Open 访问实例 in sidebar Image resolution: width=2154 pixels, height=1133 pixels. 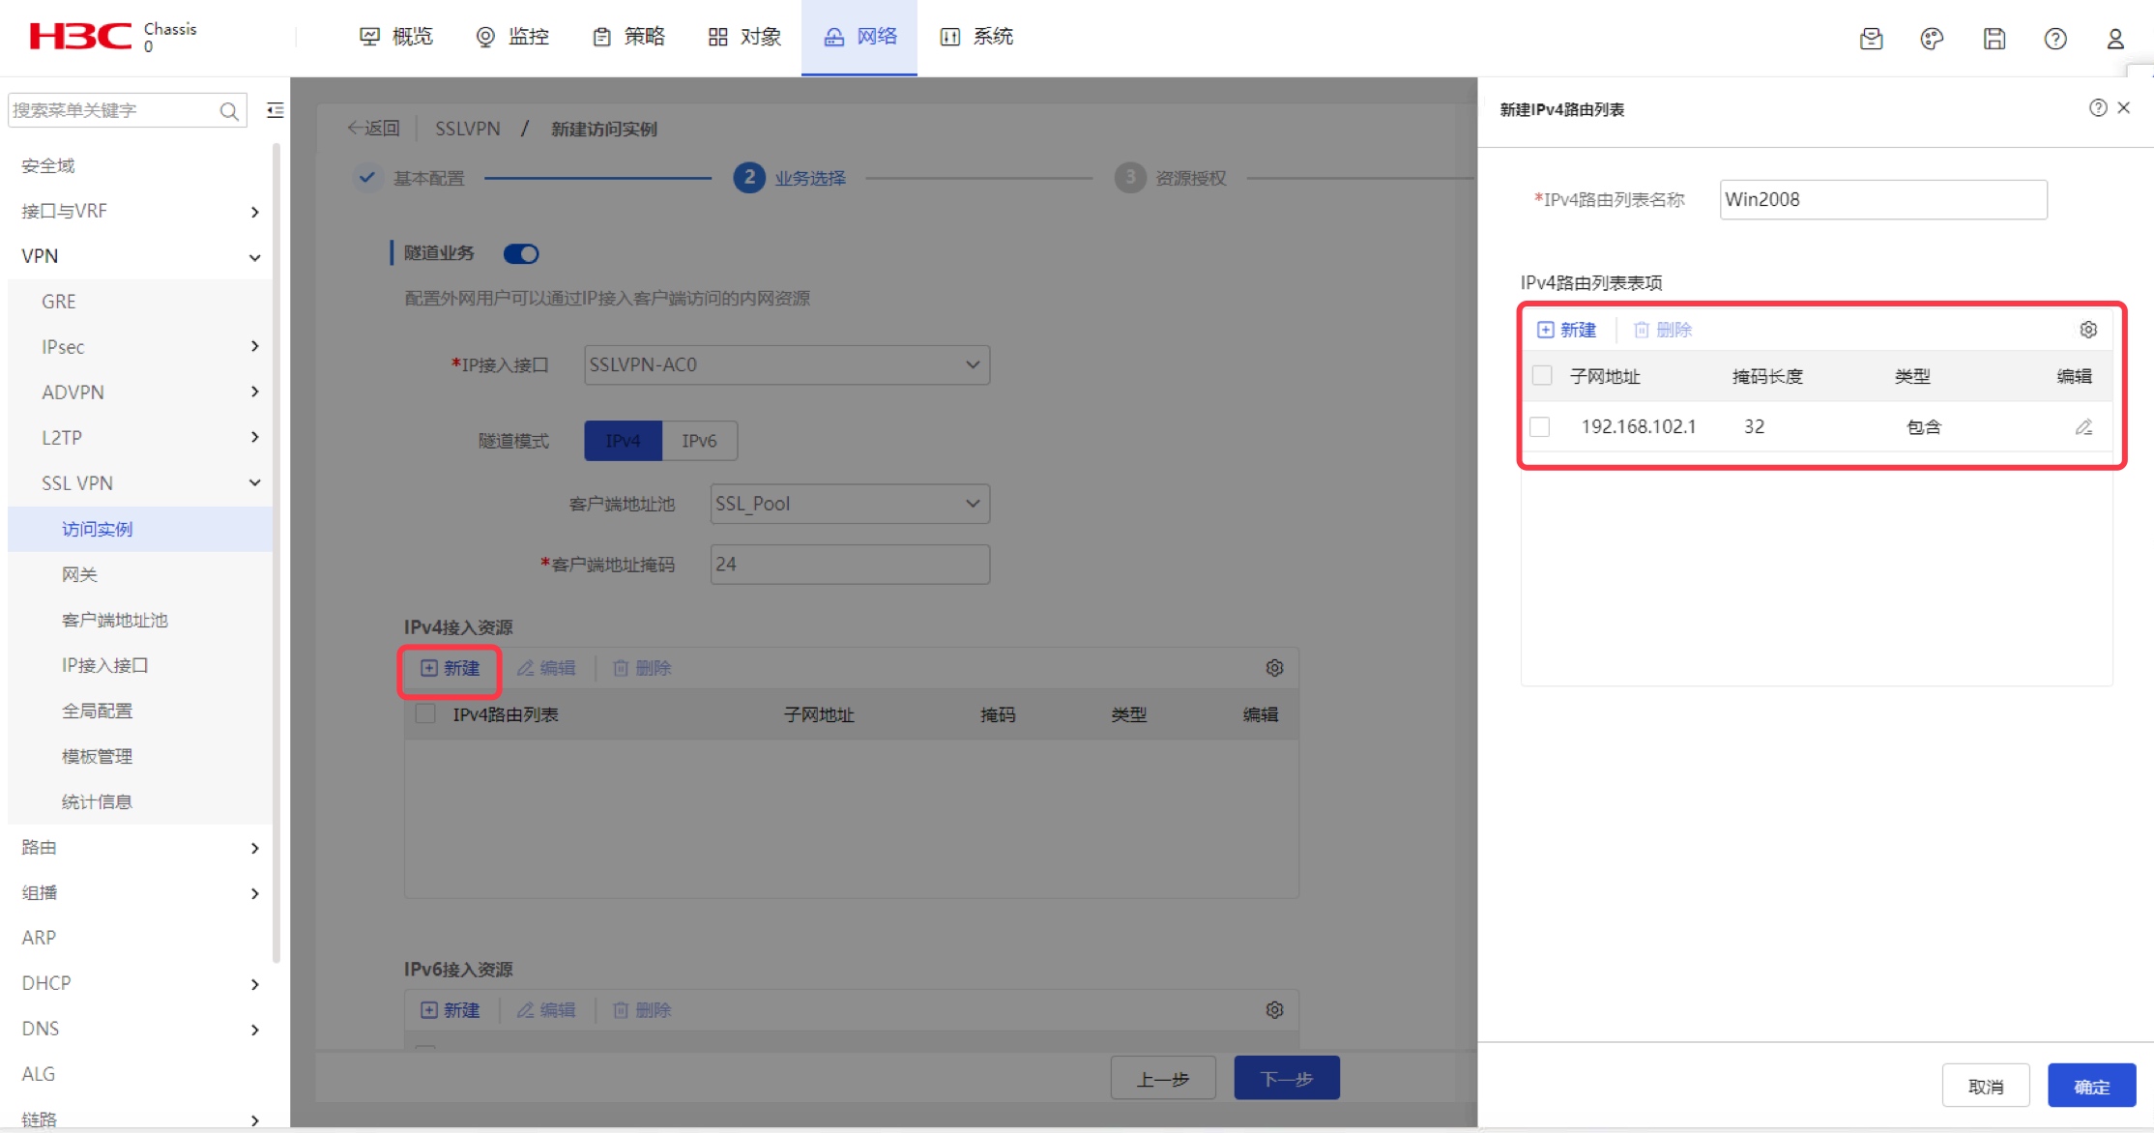point(140,529)
